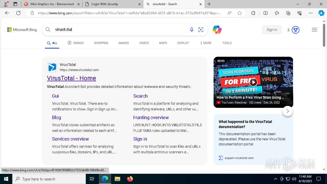Viewport: 327px width, 184px height.
Task: Close the virustotal - Search tab
Action: pos(201,4)
